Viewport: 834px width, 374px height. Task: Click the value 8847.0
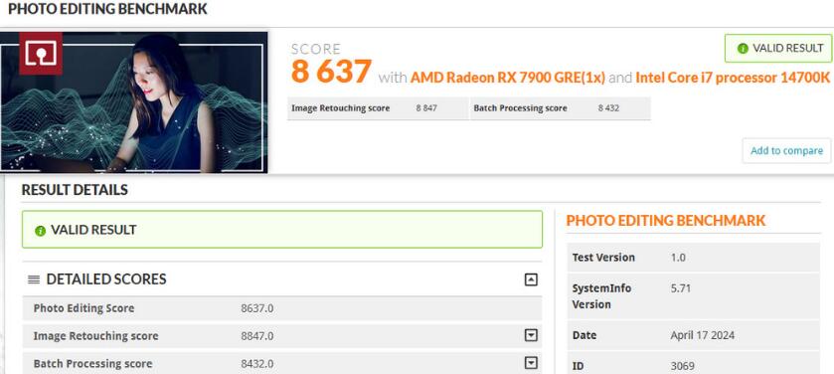click(x=257, y=336)
